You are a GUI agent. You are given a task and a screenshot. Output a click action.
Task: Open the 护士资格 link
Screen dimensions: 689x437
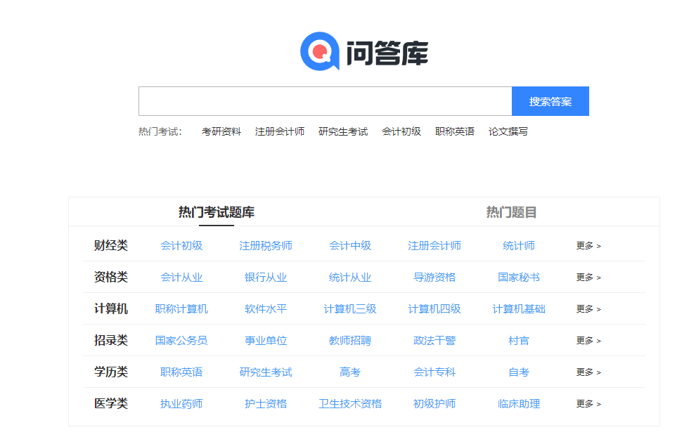pos(266,403)
